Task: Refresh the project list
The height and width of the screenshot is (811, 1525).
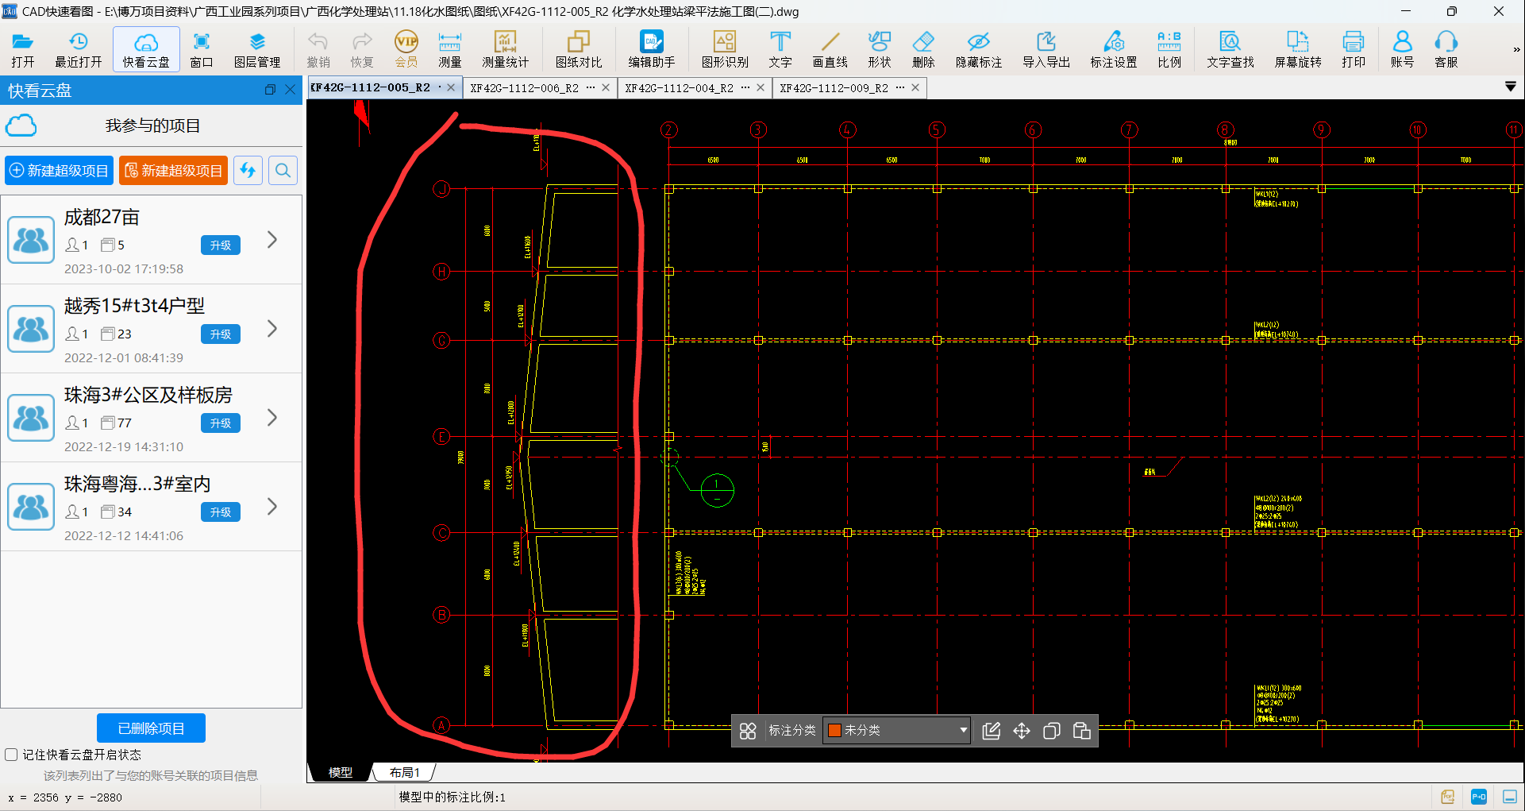Action: tap(248, 171)
